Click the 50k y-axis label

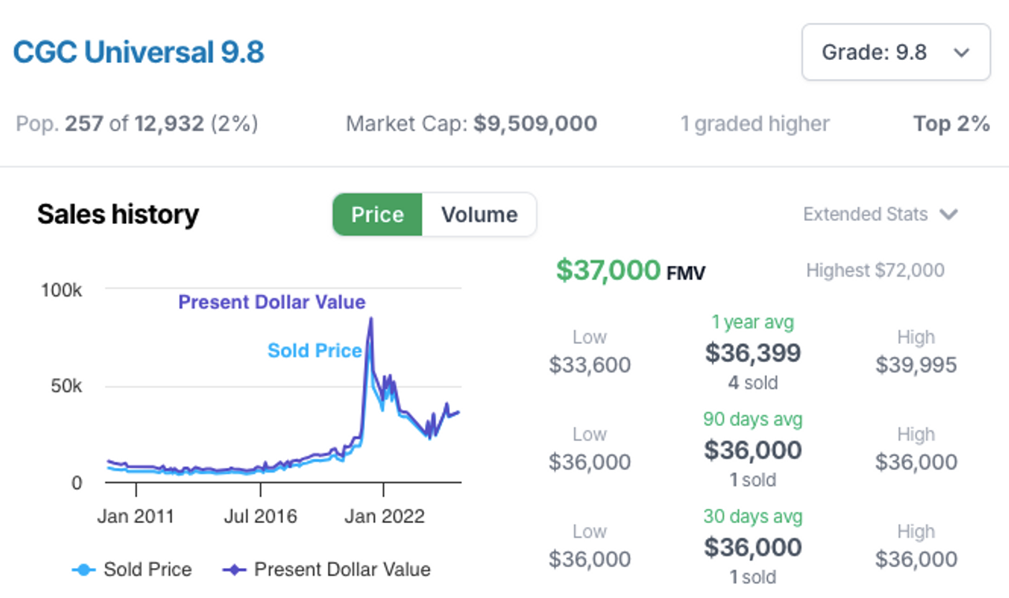click(66, 386)
